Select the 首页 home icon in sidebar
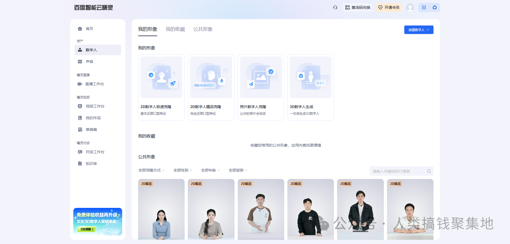The image size is (510, 244). [80, 28]
